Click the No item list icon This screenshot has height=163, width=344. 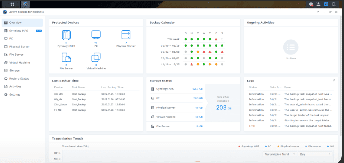coord(291,47)
